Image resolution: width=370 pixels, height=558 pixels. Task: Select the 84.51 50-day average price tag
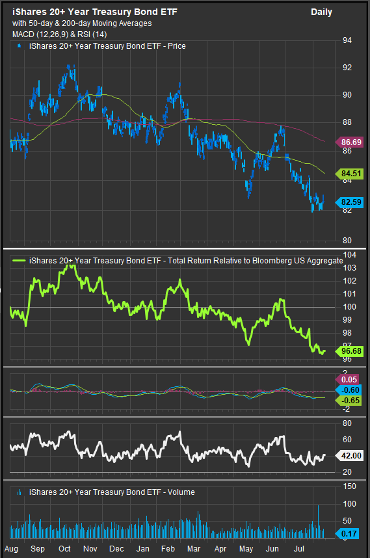tap(349, 174)
